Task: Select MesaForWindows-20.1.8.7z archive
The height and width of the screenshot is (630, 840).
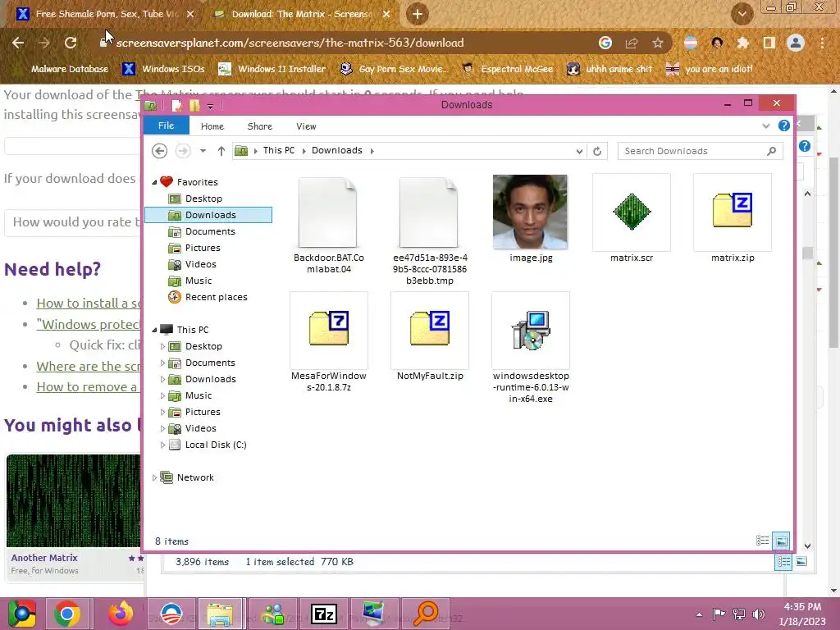Action: tap(328, 343)
